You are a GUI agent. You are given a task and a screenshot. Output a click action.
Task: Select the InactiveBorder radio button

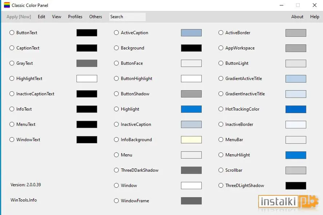pyautogui.click(x=221, y=124)
